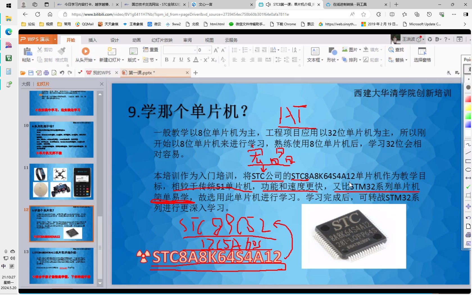Add a new WPS document tab
Screen dimensions: 472x295
(196, 73)
